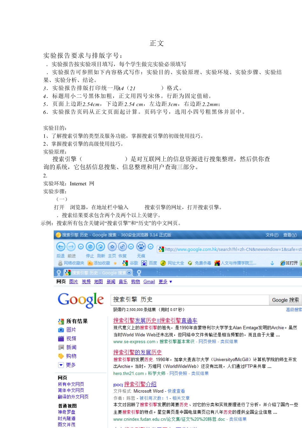This screenshot has height=428, width=302.
Task: Click the Home page (主页) icon
Action: (x=112, y=246)
